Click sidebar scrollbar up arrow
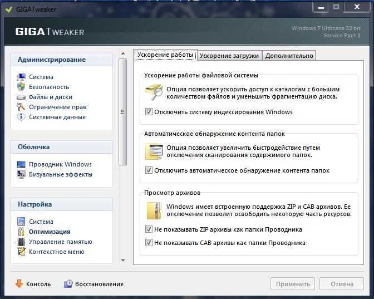374x299 pixels. click(x=123, y=53)
